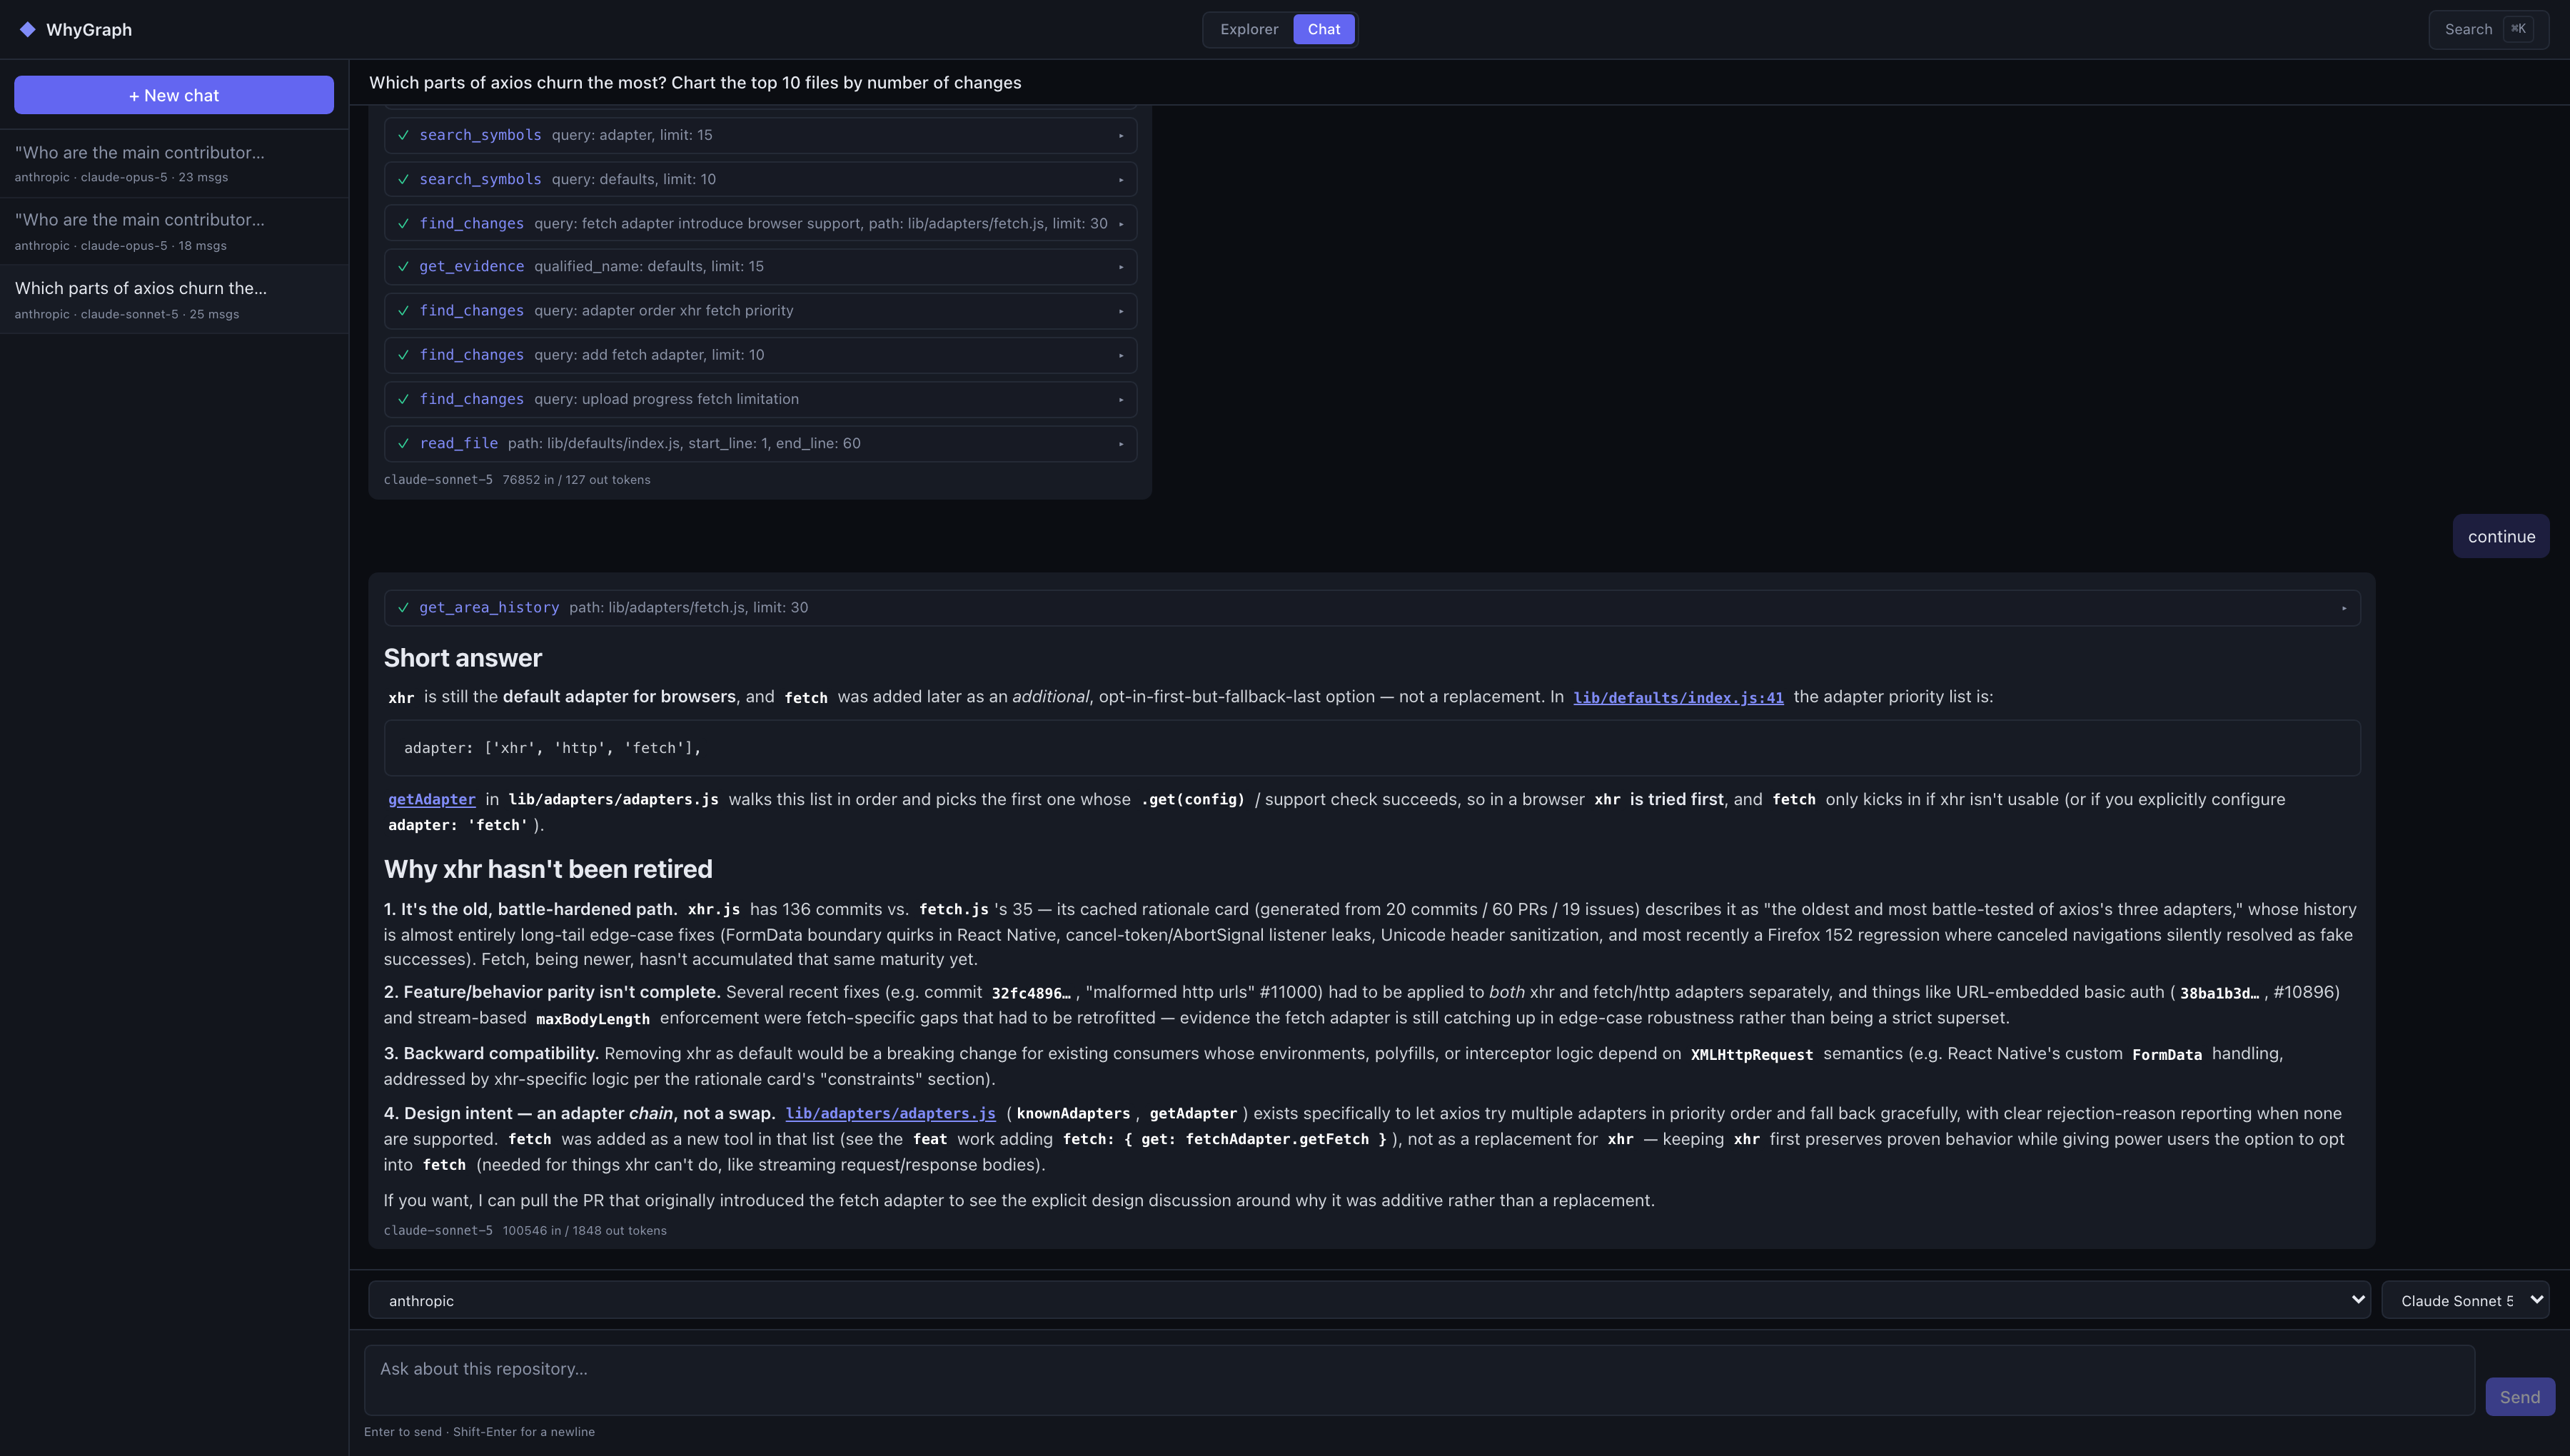Click checkmark of find_changes add fetch adapter row
This screenshot has width=2570, height=1456.
pos(403,355)
